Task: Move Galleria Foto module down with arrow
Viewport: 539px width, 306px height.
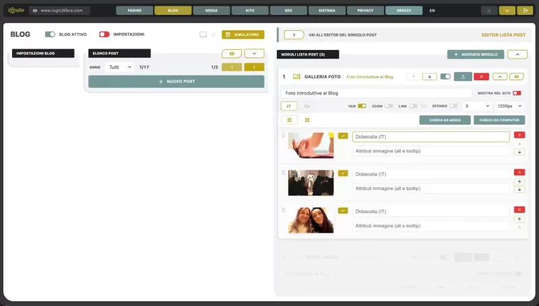Action: click(x=429, y=77)
